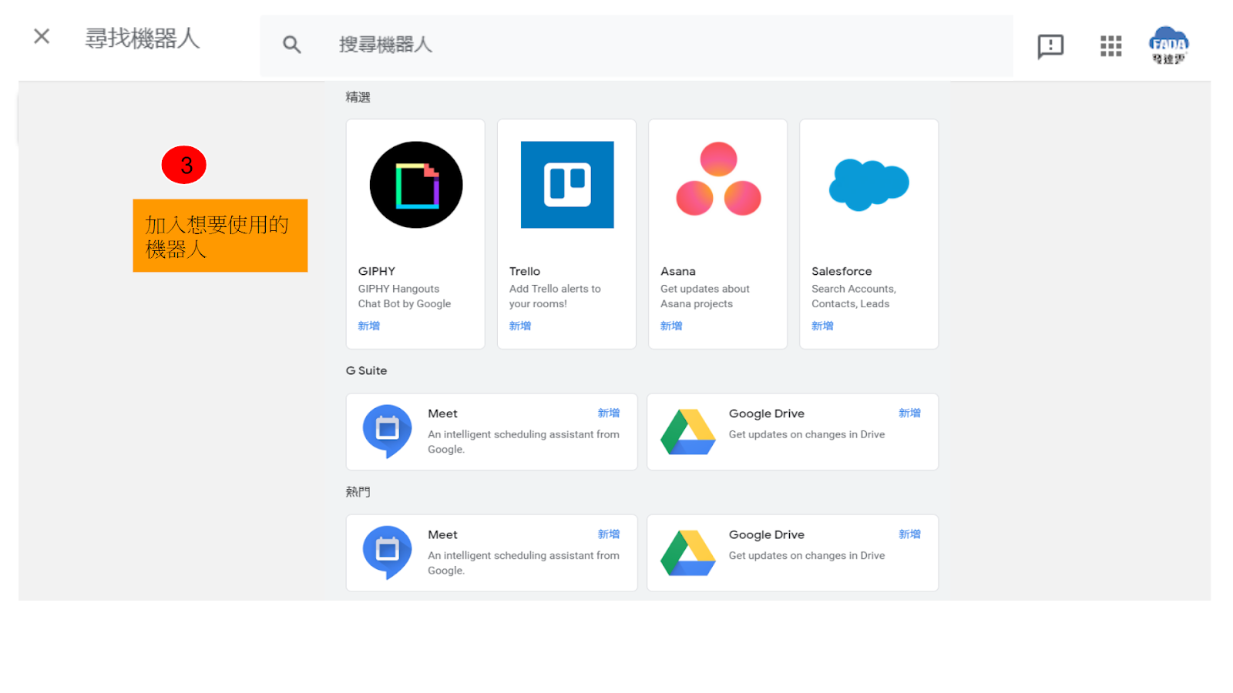Click Meet scheduling assistant description in G Suite
The width and height of the screenshot is (1233, 693).
pos(524,442)
